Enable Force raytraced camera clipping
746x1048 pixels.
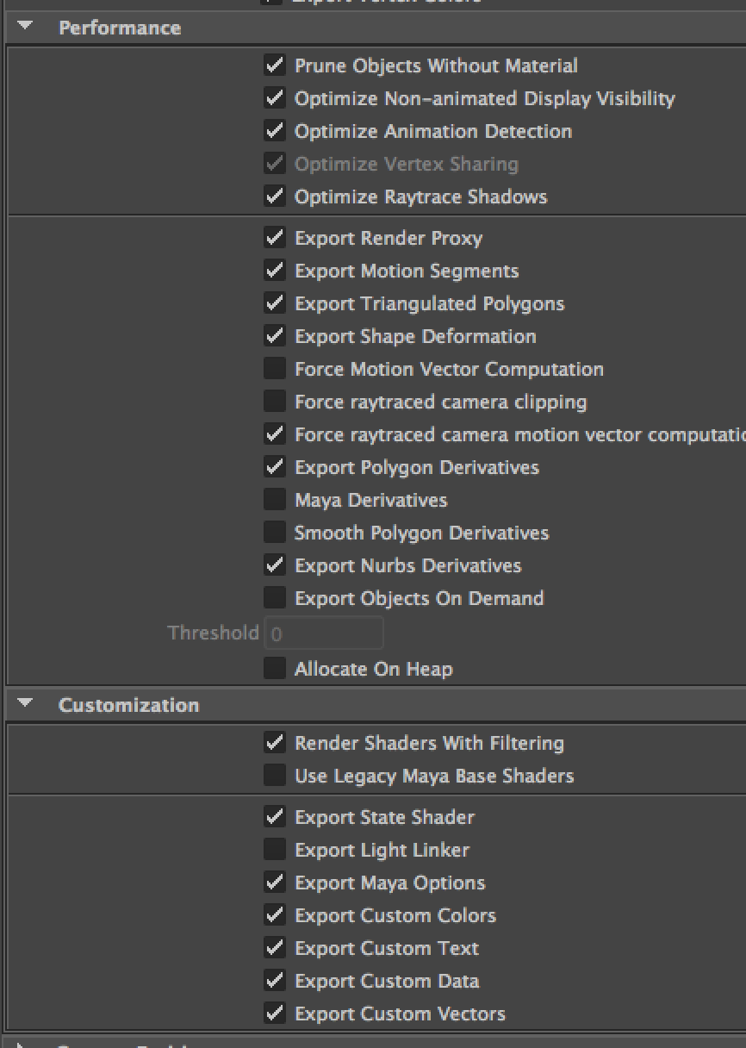274,402
